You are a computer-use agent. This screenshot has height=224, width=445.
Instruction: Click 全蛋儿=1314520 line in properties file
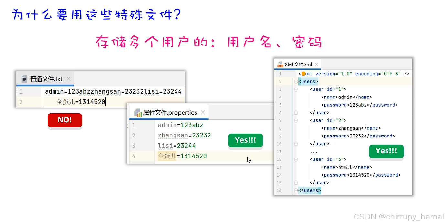182,156
